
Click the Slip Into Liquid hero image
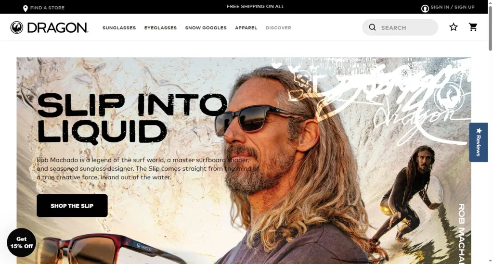(244, 161)
